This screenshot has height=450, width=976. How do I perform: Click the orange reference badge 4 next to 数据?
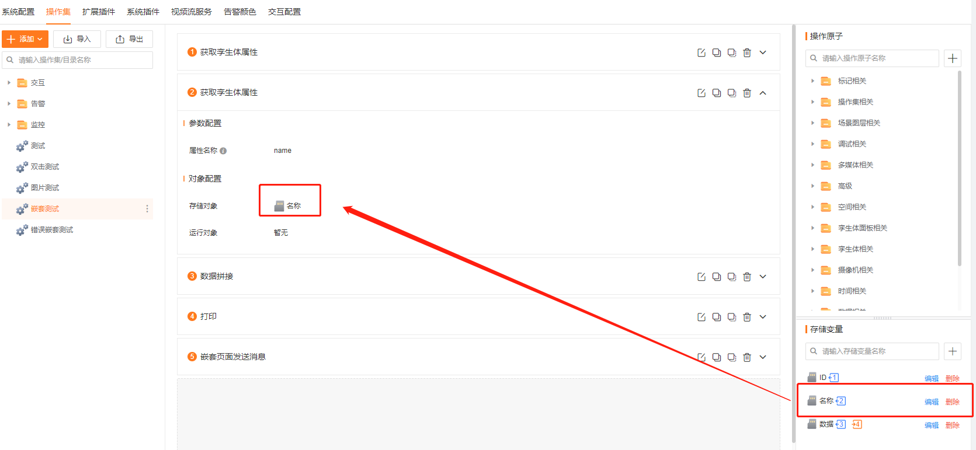coord(857,424)
